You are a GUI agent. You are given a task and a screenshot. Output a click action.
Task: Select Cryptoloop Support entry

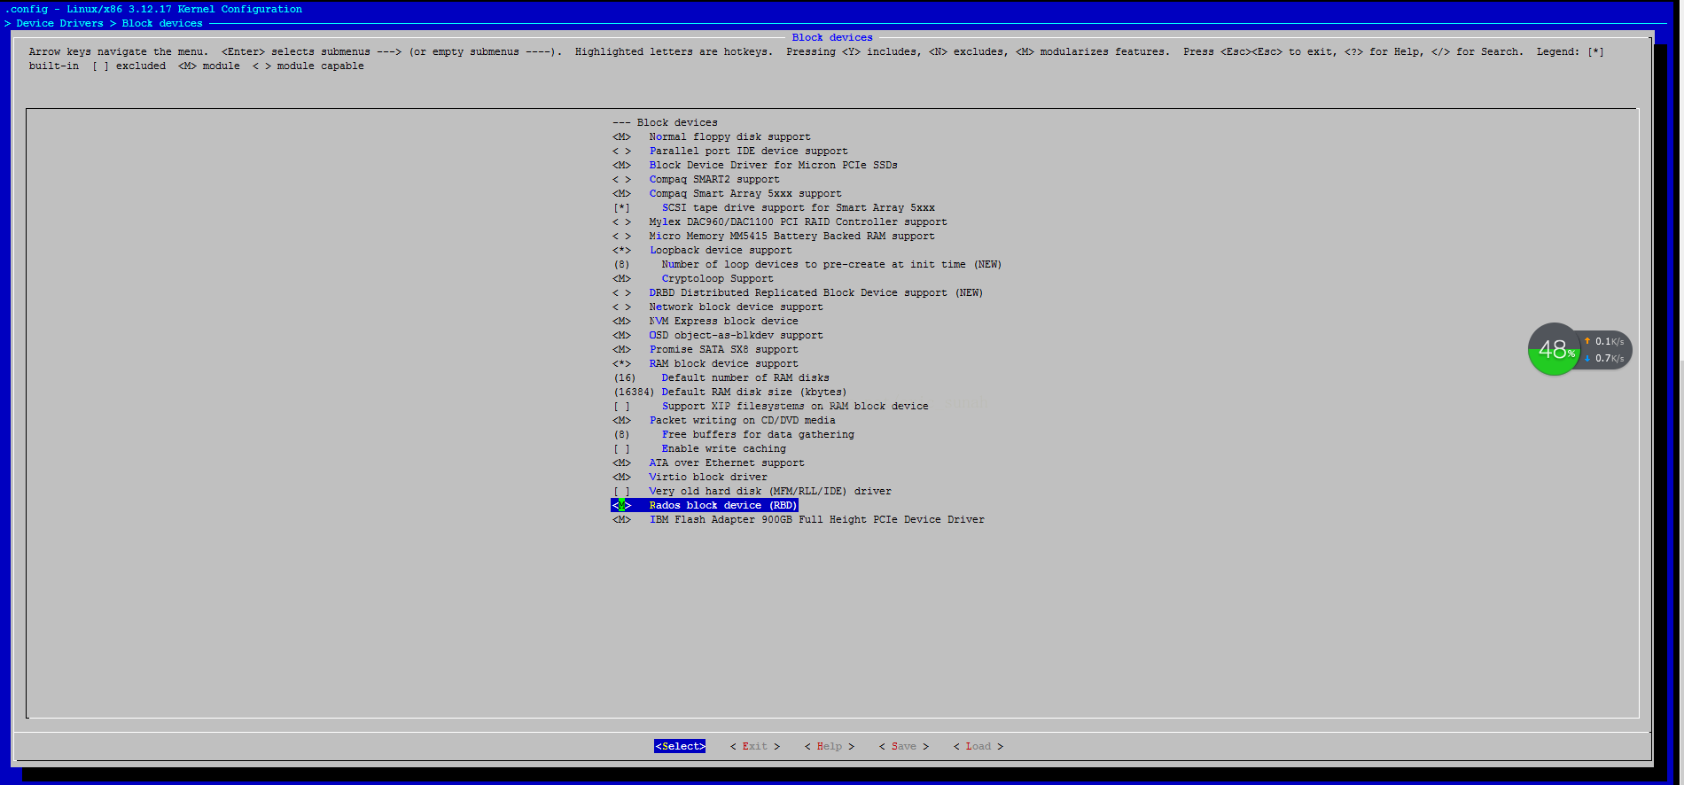click(x=692, y=278)
